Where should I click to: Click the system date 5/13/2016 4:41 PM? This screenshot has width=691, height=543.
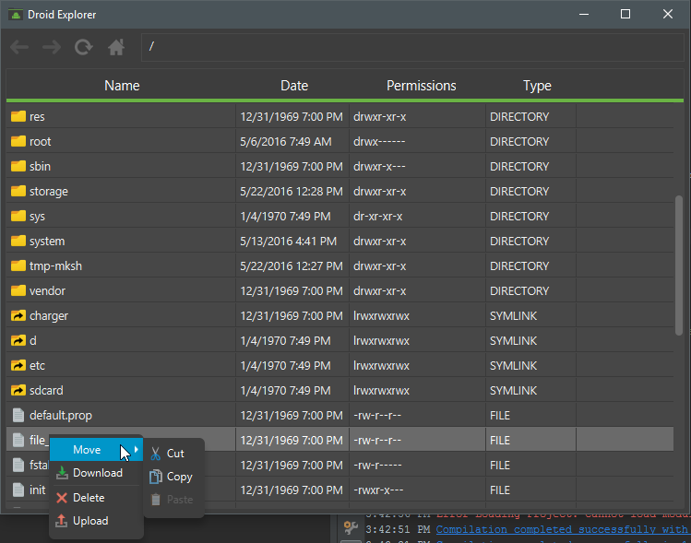[288, 241]
